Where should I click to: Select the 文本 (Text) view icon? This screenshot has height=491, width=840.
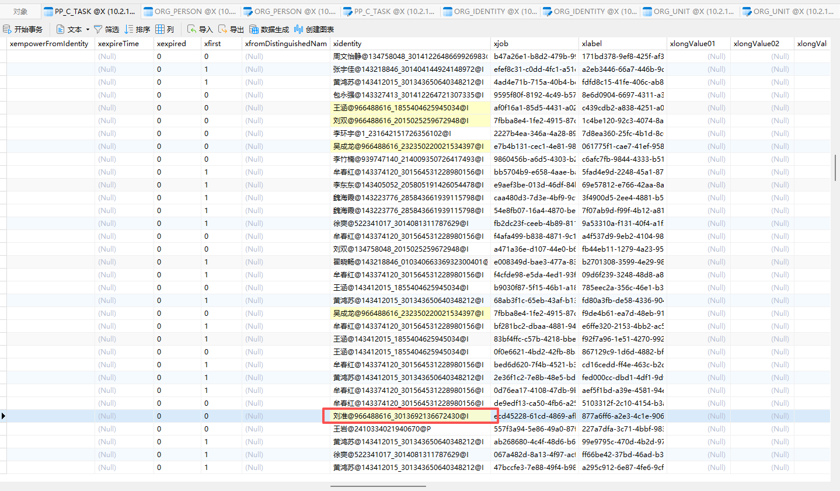pos(60,29)
